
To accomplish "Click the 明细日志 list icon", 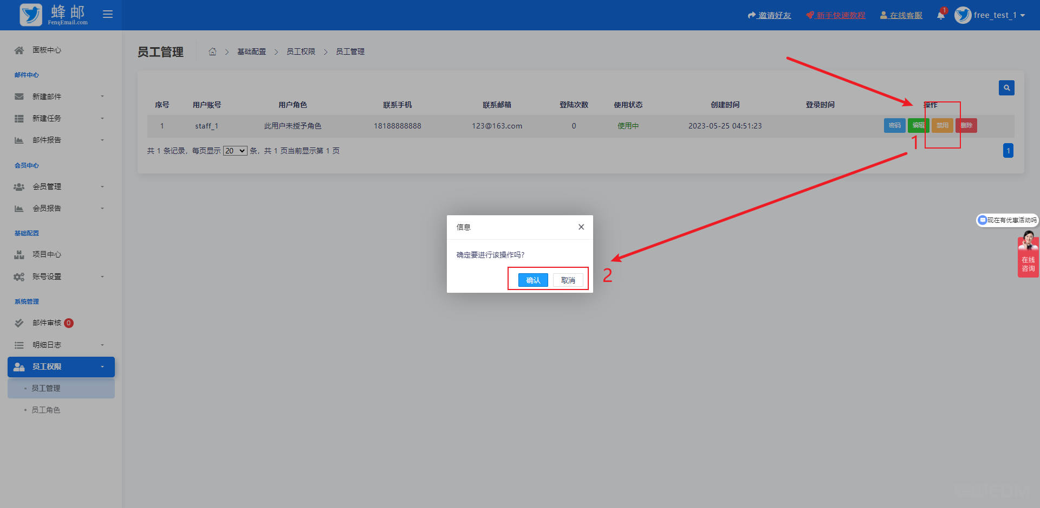I will pyautogui.click(x=19, y=345).
